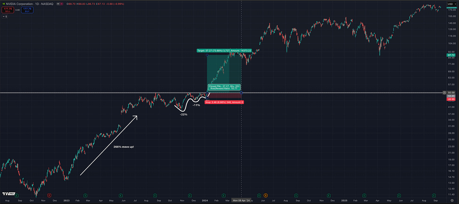Open the earnings marker near March 2025
459x204 pixels.
coord(364,195)
